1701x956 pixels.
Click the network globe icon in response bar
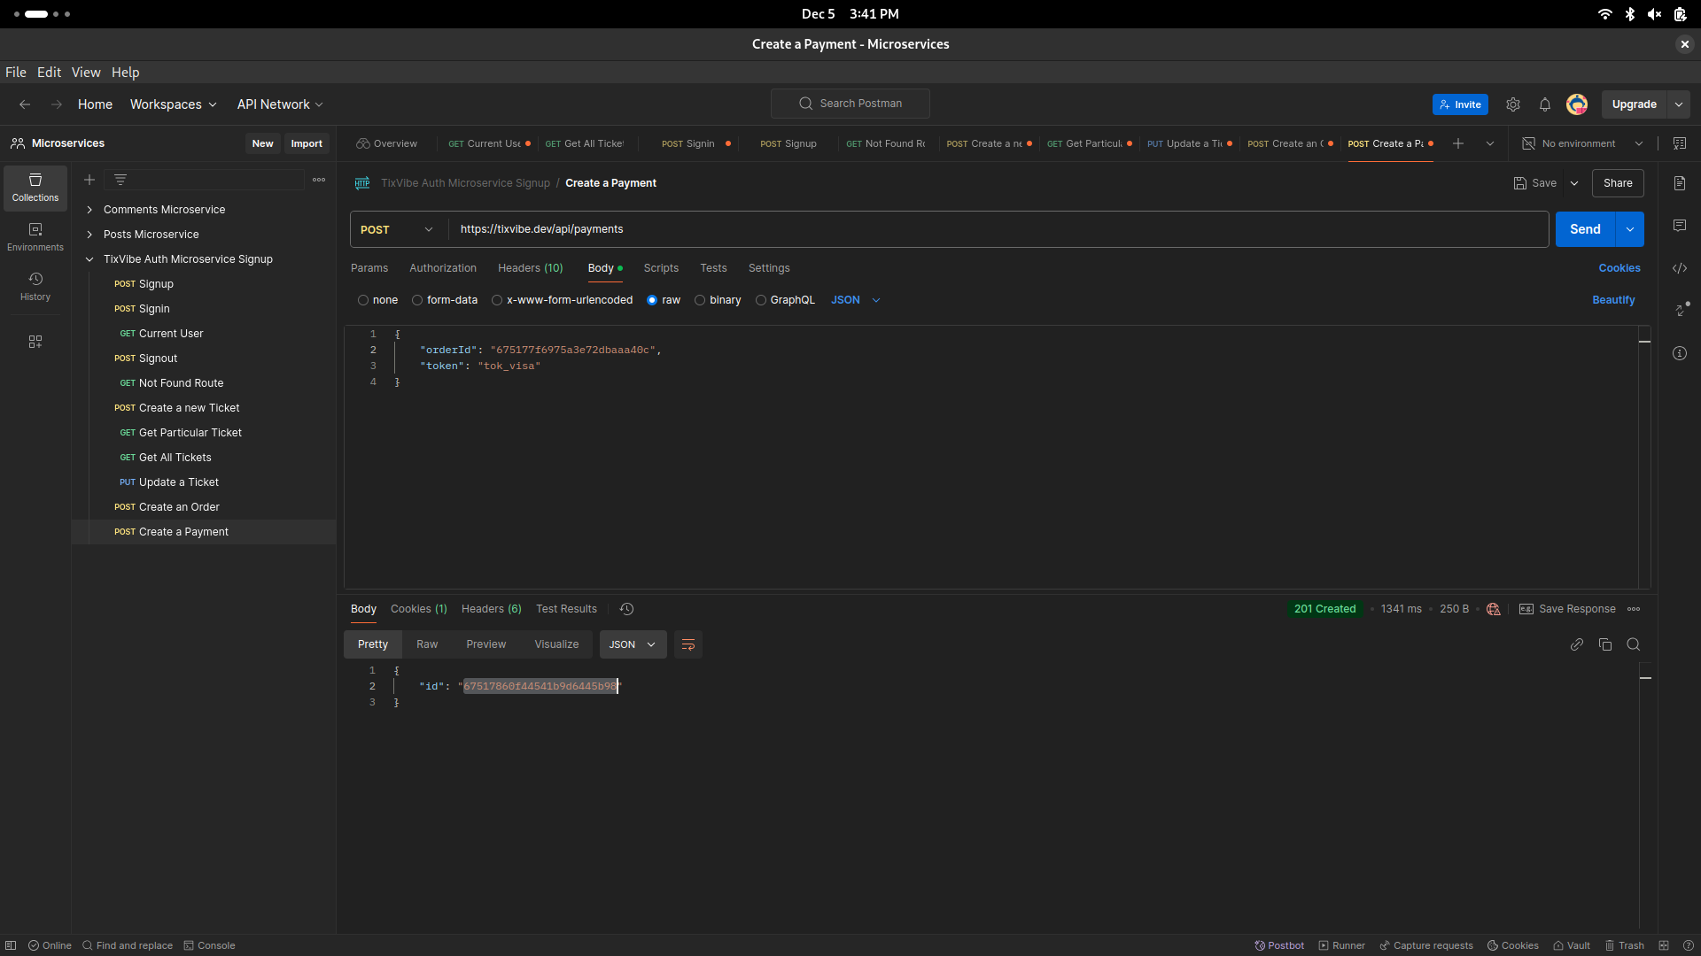pyautogui.click(x=1494, y=609)
